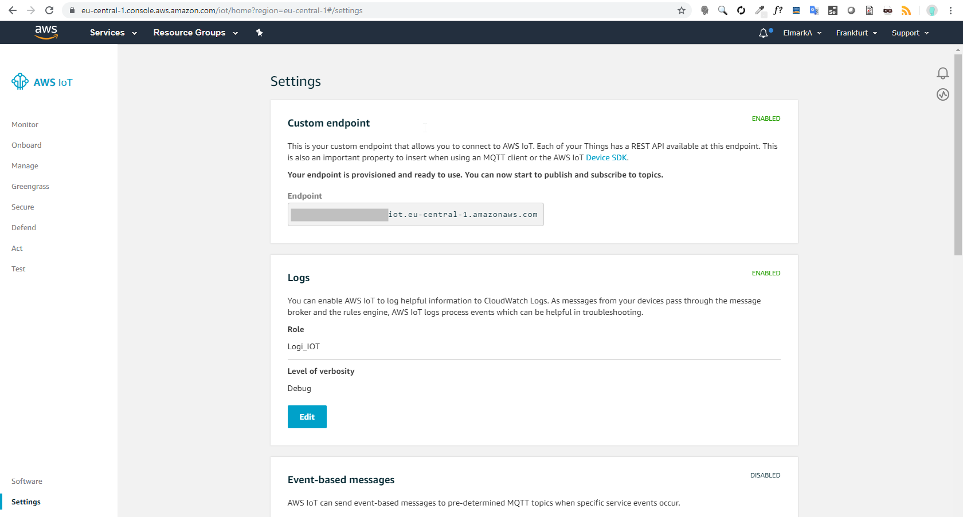Expand the Resource Groups dropdown
The image size is (963, 517).
(195, 33)
